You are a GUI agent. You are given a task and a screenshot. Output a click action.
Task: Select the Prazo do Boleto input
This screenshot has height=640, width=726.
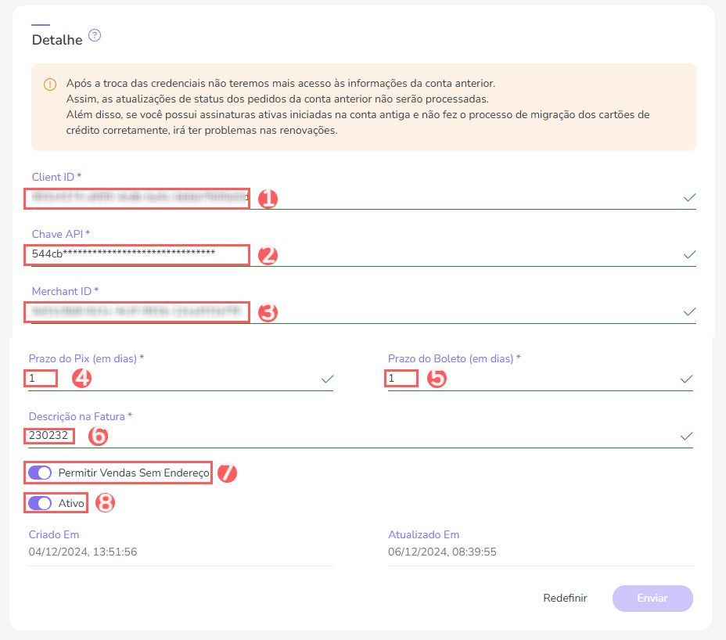click(x=401, y=377)
